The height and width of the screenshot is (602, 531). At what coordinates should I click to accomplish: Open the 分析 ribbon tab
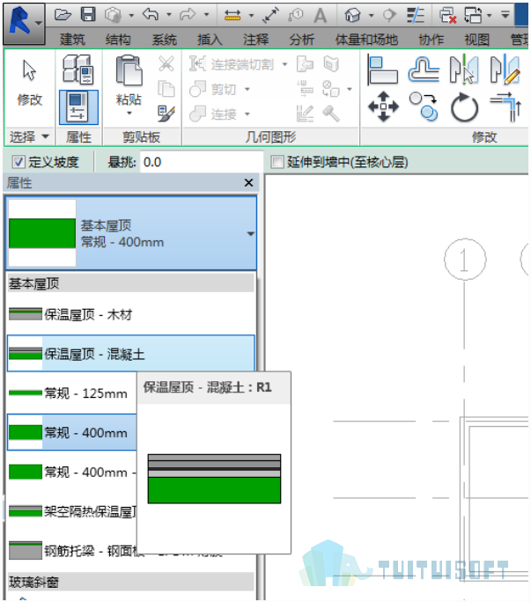(x=302, y=39)
